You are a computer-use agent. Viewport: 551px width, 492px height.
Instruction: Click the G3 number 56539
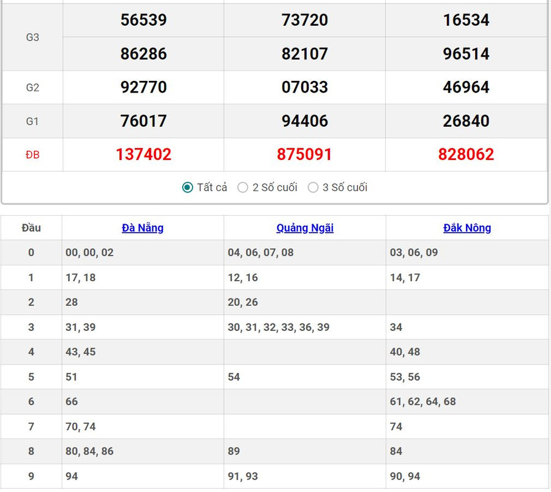pos(143,20)
